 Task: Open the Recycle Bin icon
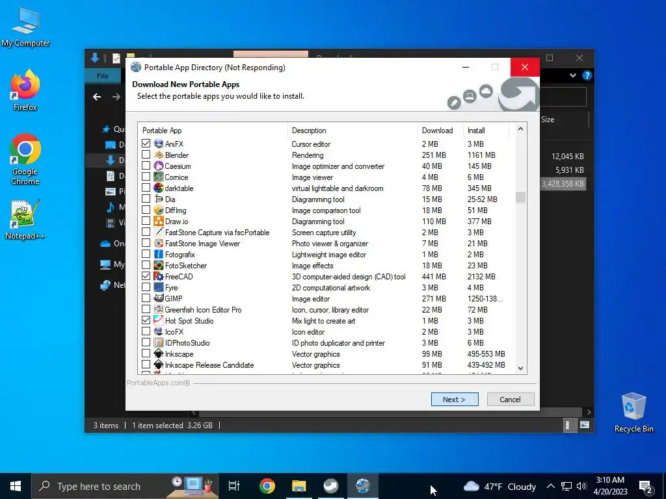(633, 413)
